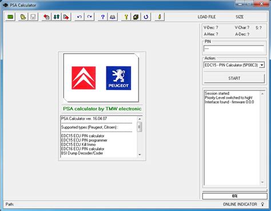The width and height of the screenshot is (271, 211).
Task: Undo with the left curved arrow icon
Action: (79, 17)
